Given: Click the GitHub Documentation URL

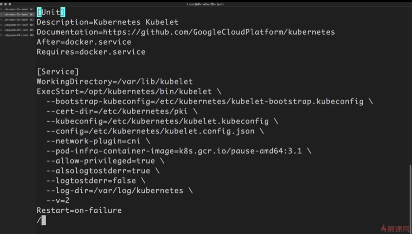Looking at the screenshot, I should [219, 32].
